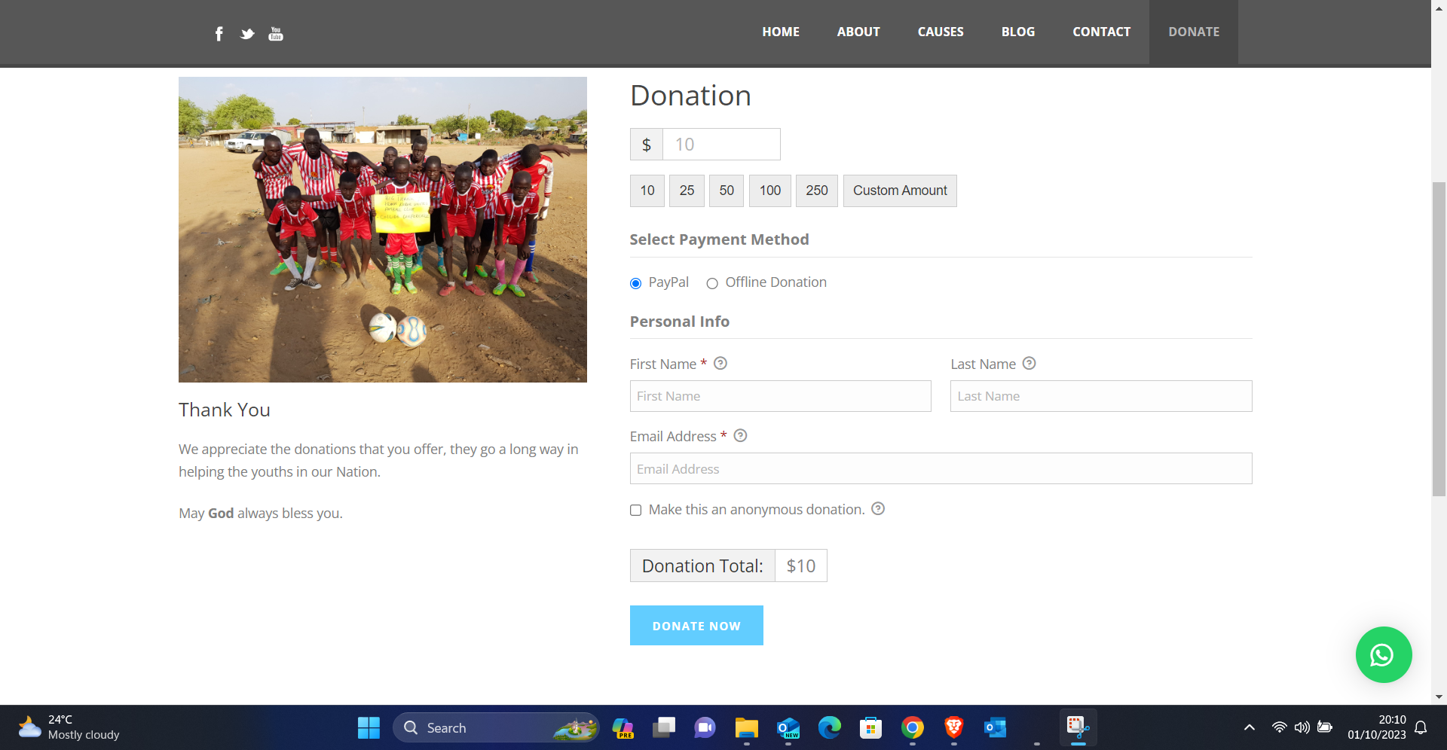
Task: Choose the 50 dollar amount
Action: (x=726, y=191)
